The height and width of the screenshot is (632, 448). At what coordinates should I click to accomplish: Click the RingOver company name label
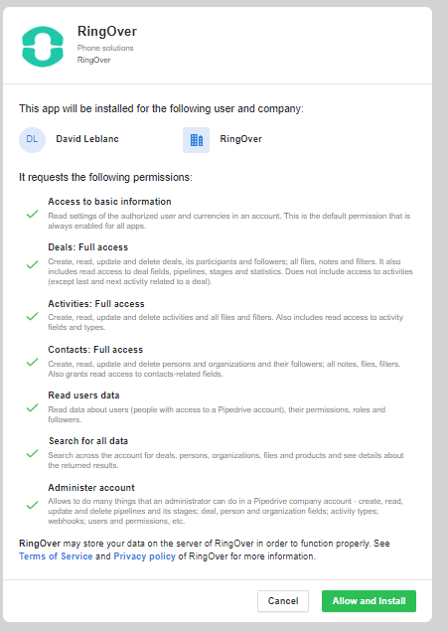pyautogui.click(x=241, y=139)
